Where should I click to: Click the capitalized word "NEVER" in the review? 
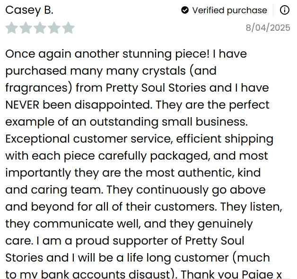pyautogui.click(x=23, y=105)
